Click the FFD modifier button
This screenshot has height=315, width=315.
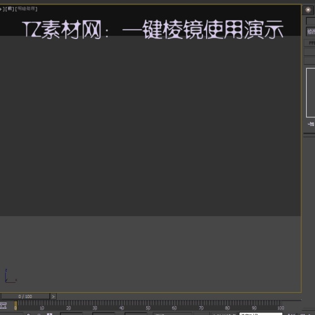tap(310, 43)
